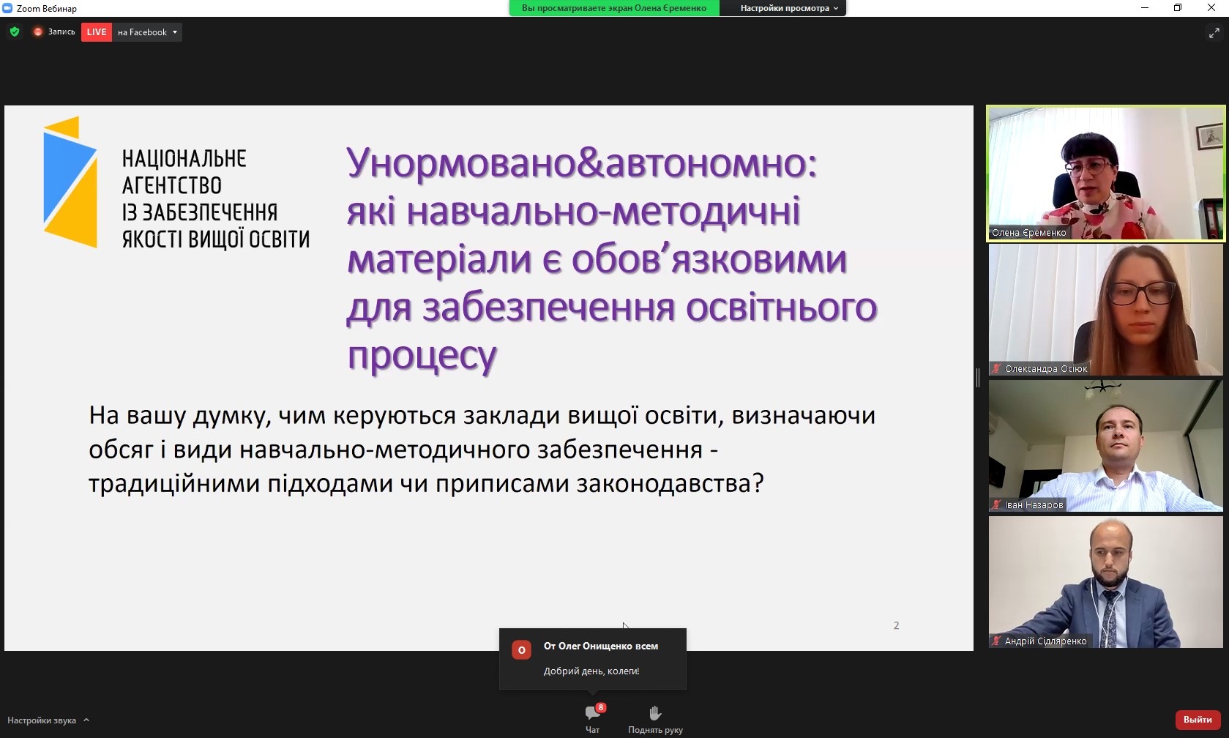Expand the LIVE on Facebook dropdown
The width and height of the screenshot is (1229, 738).
[x=175, y=32]
